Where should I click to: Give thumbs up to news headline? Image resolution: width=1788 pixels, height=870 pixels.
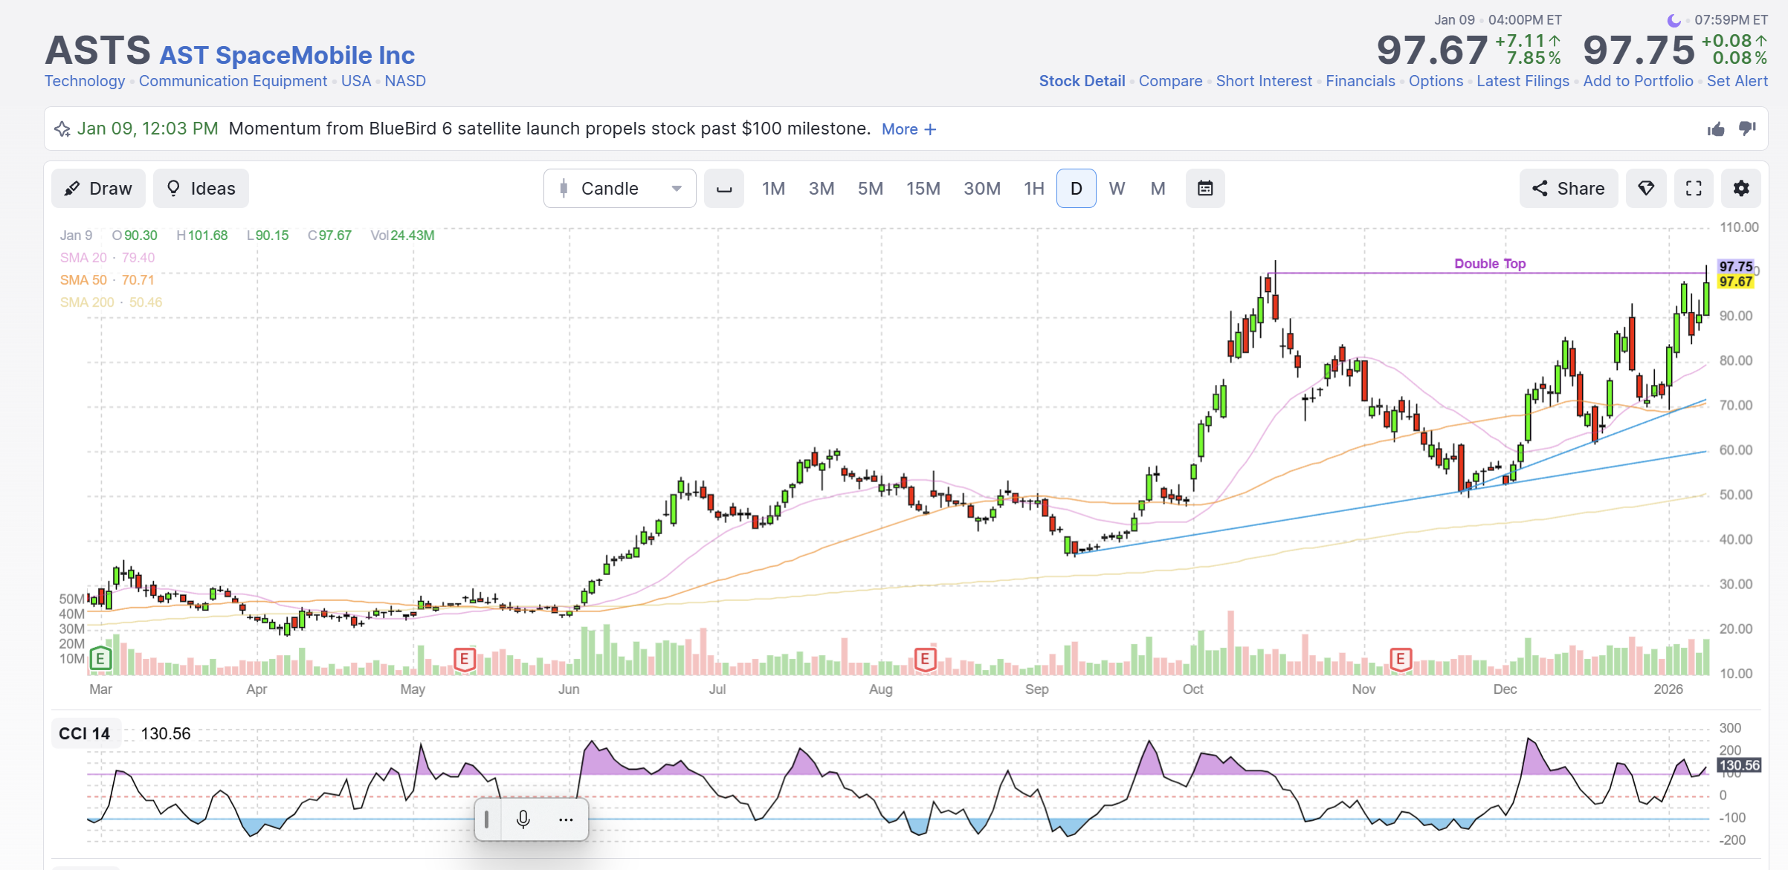(x=1716, y=129)
